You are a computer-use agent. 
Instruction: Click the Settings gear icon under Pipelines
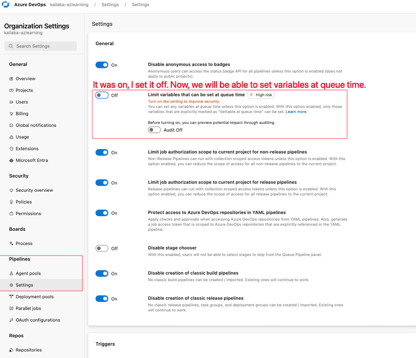point(11,285)
